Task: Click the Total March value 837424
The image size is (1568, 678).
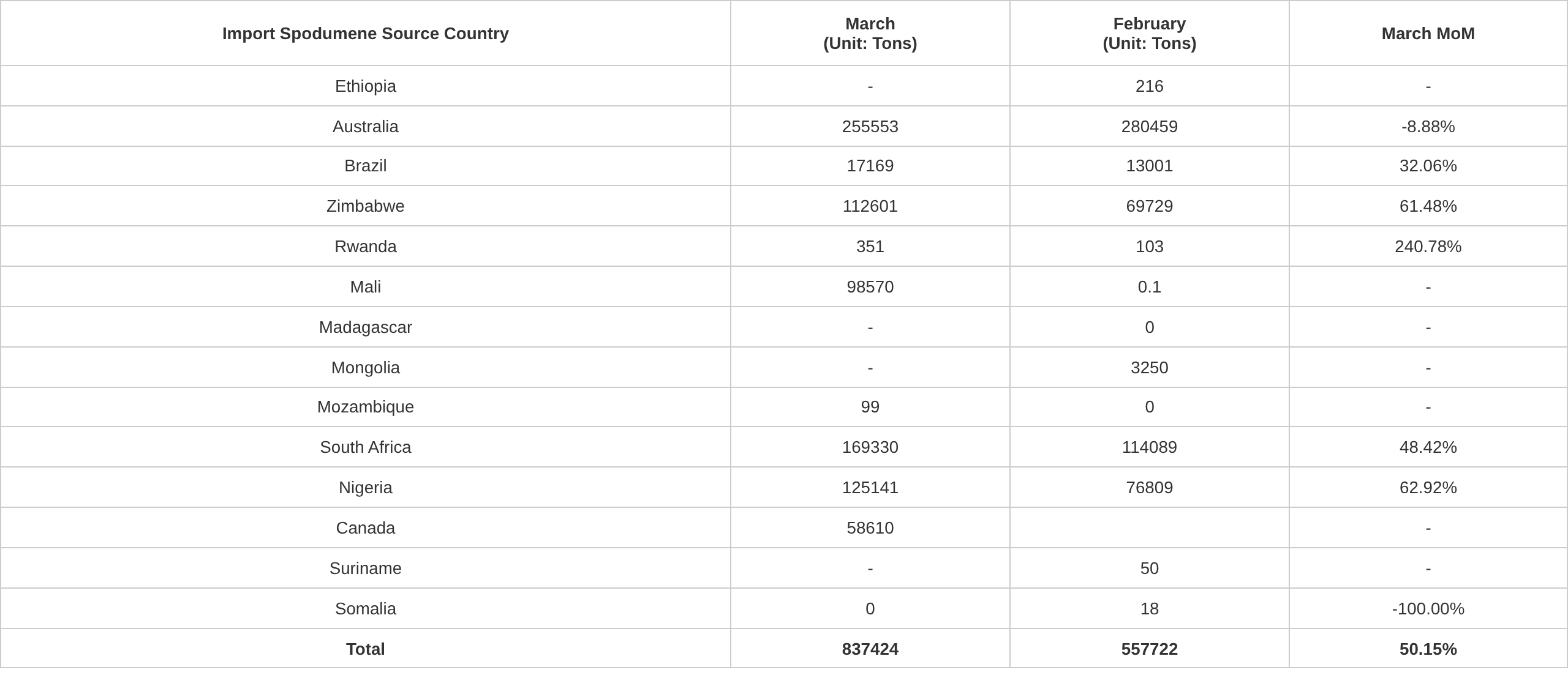Action: point(870,649)
